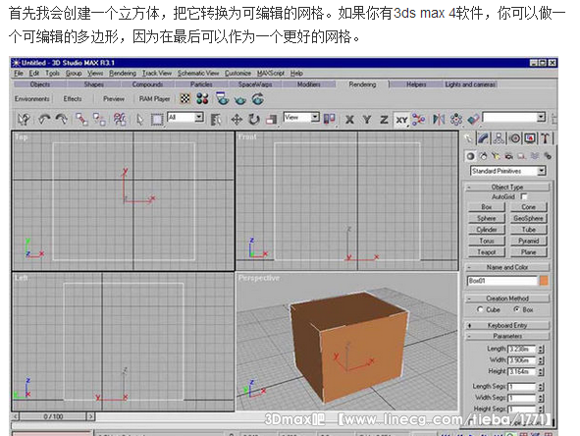The image size is (580, 436).
Task: Click the Box01 object name field
Action: click(x=501, y=281)
